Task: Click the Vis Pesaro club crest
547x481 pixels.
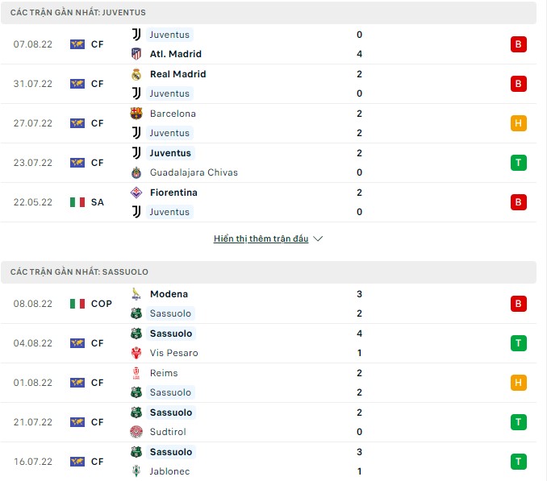Action: (136, 353)
